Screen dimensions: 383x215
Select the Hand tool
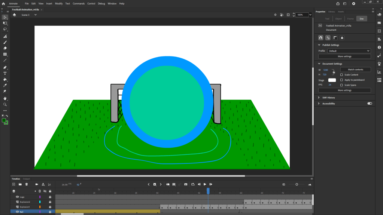5,99
